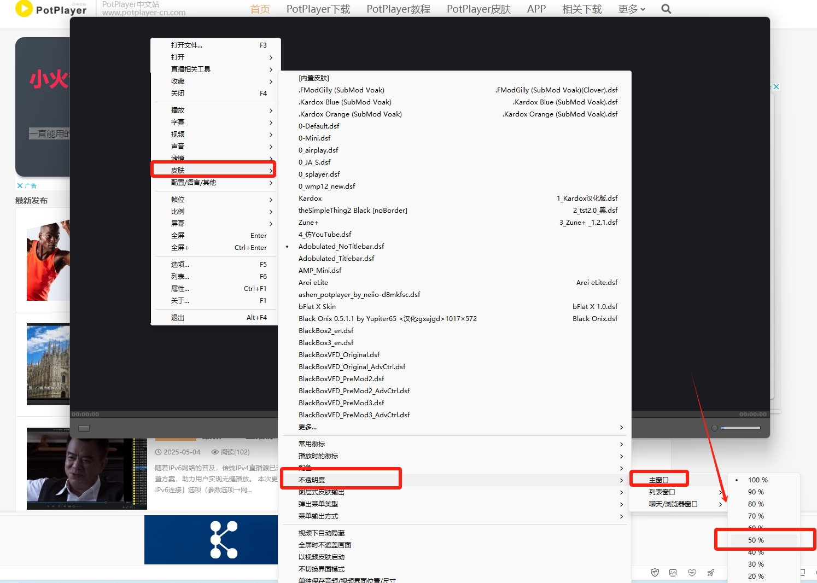Choose 退出 to exit the player

(214, 318)
